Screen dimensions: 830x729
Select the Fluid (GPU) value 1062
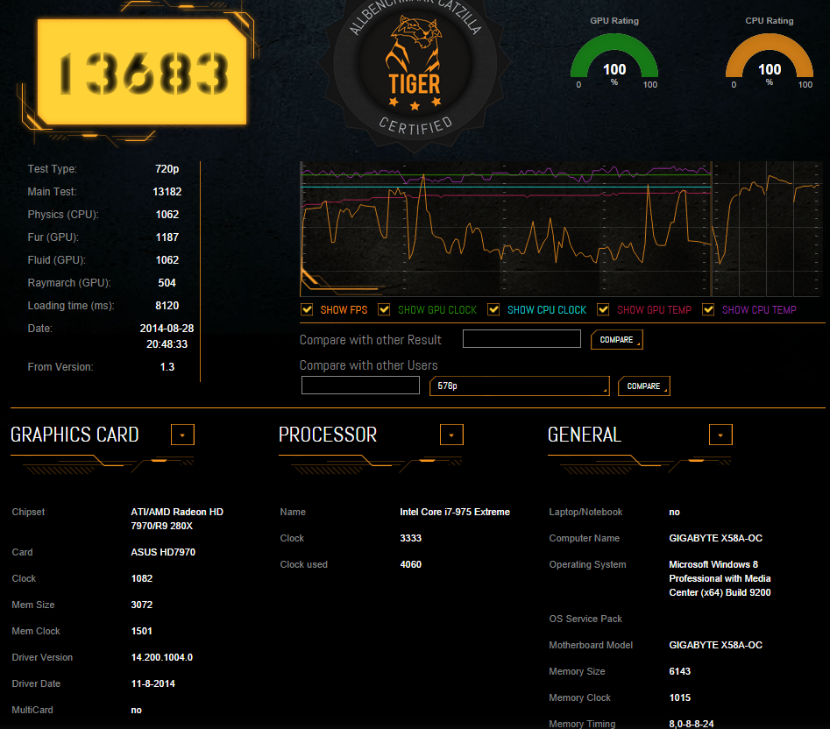(x=167, y=259)
